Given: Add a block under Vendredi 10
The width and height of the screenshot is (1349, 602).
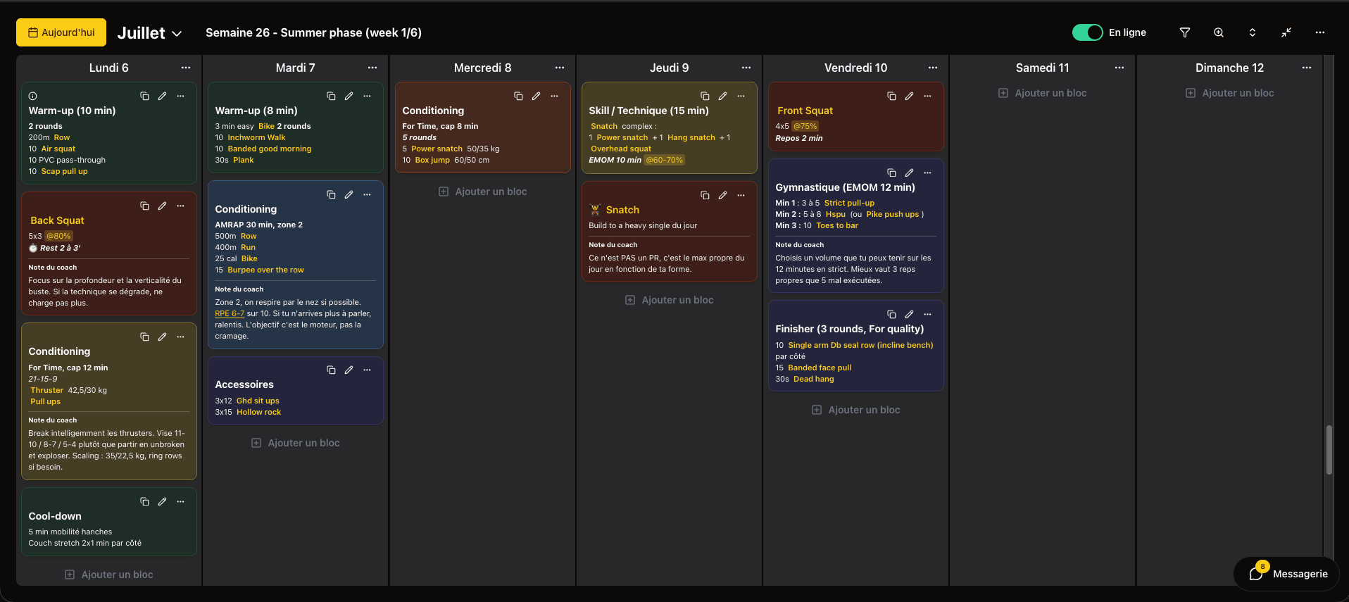Looking at the screenshot, I should [x=856, y=410].
